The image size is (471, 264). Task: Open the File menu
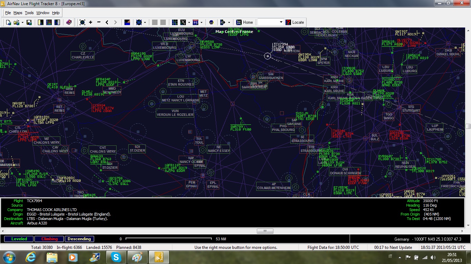pos(8,13)
